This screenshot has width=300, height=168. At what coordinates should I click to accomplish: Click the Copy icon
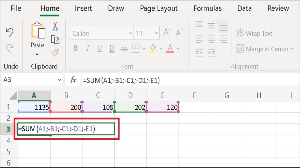pyautogui.click(x=55, y=40)
